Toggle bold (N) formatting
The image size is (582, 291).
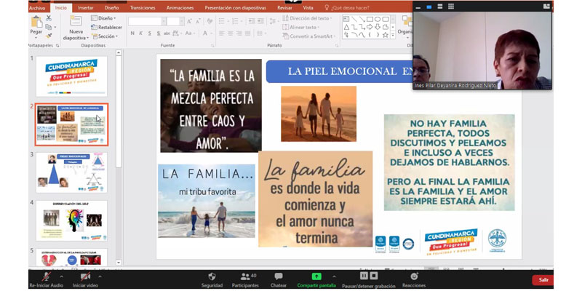(132, 33)
